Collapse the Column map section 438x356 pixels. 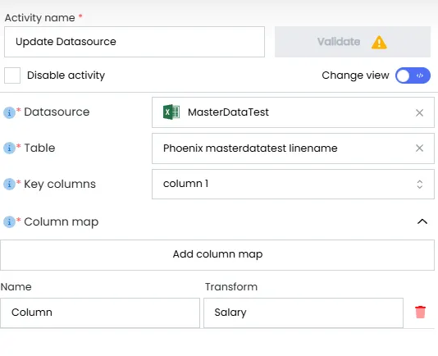(x=422, y=221)
